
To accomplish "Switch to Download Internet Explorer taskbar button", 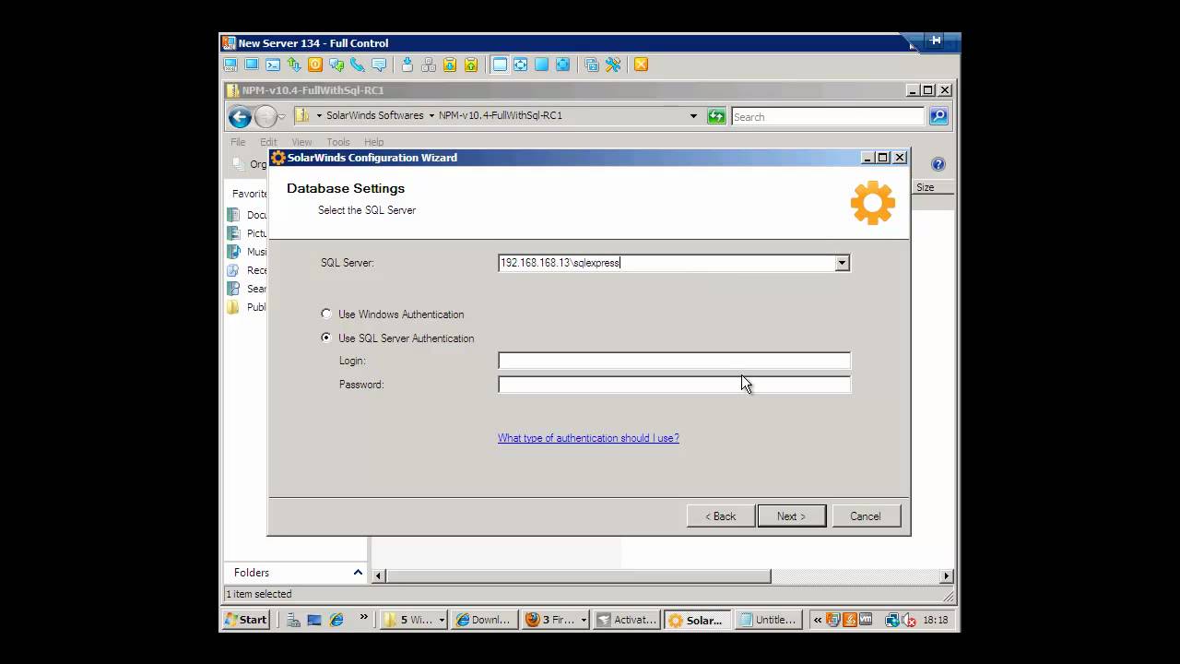I will click(x=483, y=620).
